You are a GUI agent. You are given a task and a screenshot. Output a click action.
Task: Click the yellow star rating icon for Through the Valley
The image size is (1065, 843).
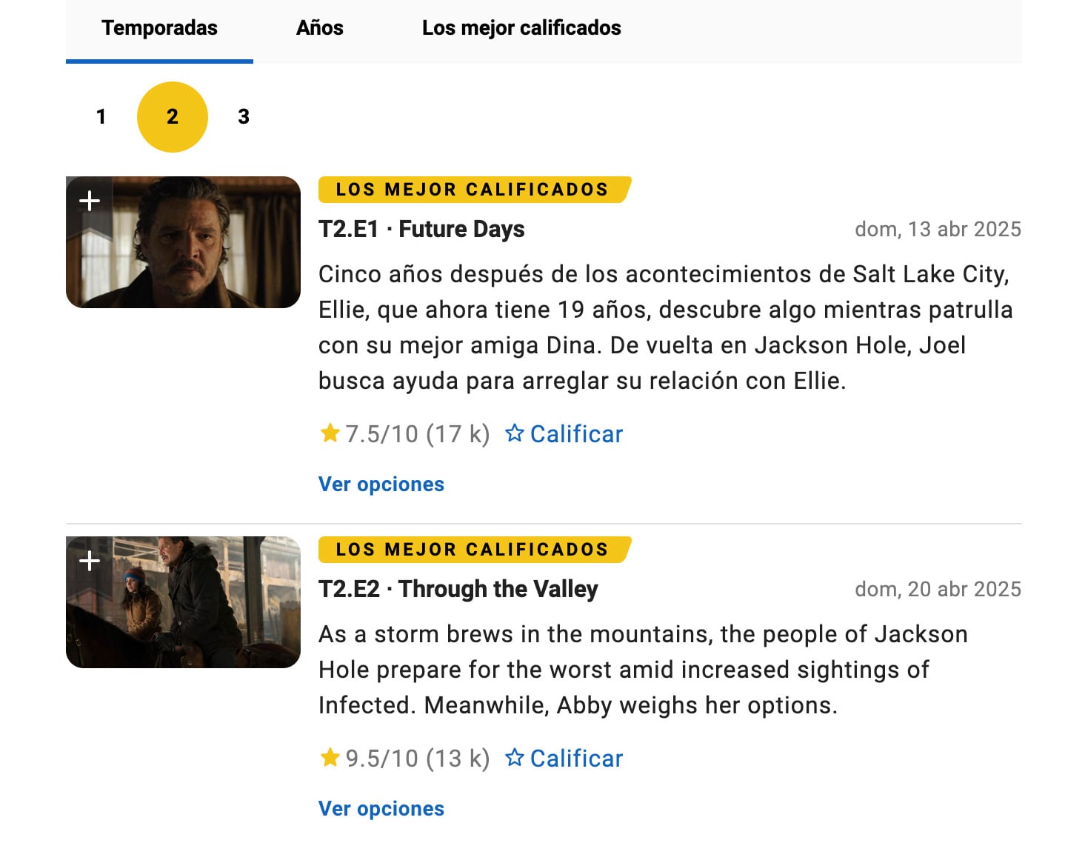(329, 758)
